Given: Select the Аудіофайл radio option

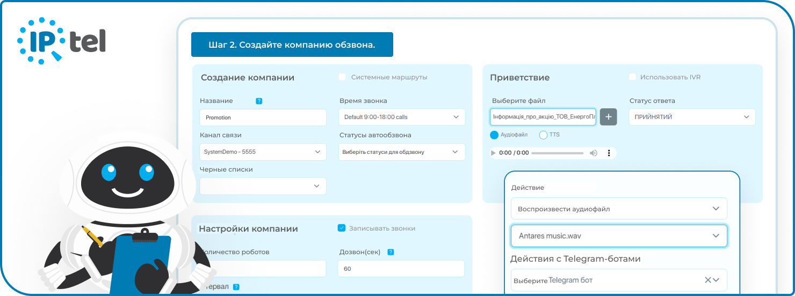Looking at the screenshot, I should 494,135.
